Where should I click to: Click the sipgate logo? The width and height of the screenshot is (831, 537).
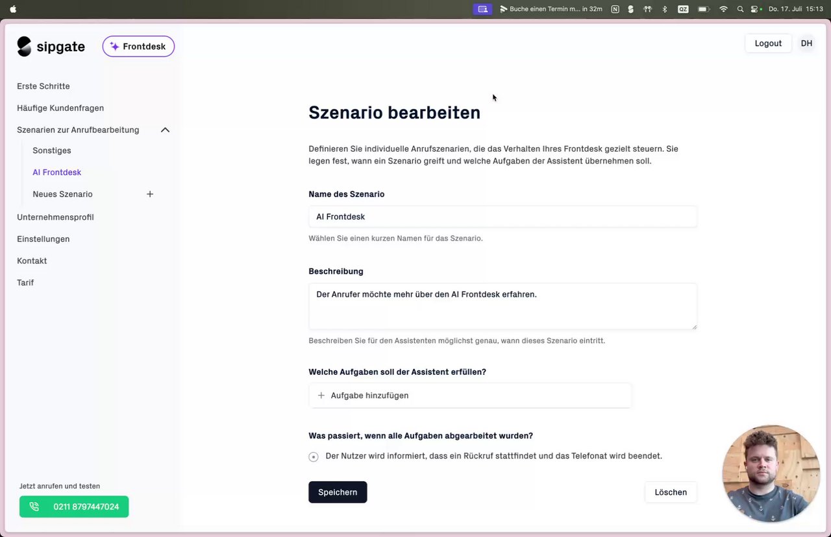coord(51,47)
